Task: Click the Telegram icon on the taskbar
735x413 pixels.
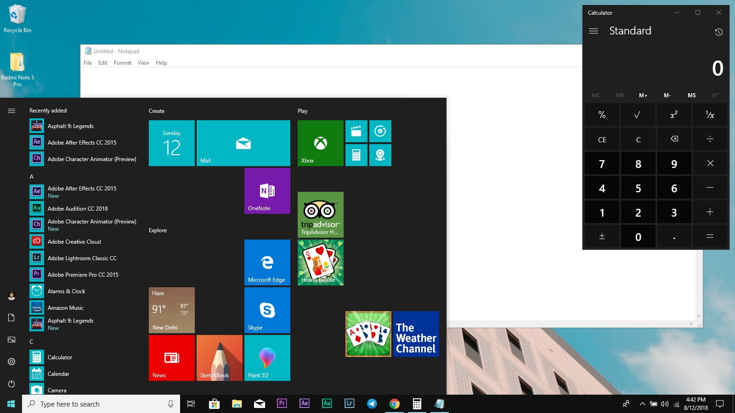Action: [372, 404]
